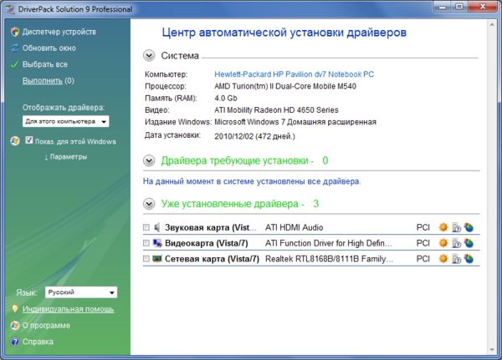Expand the Параметры section
This screenshot has height=360, width=502.
65,156
